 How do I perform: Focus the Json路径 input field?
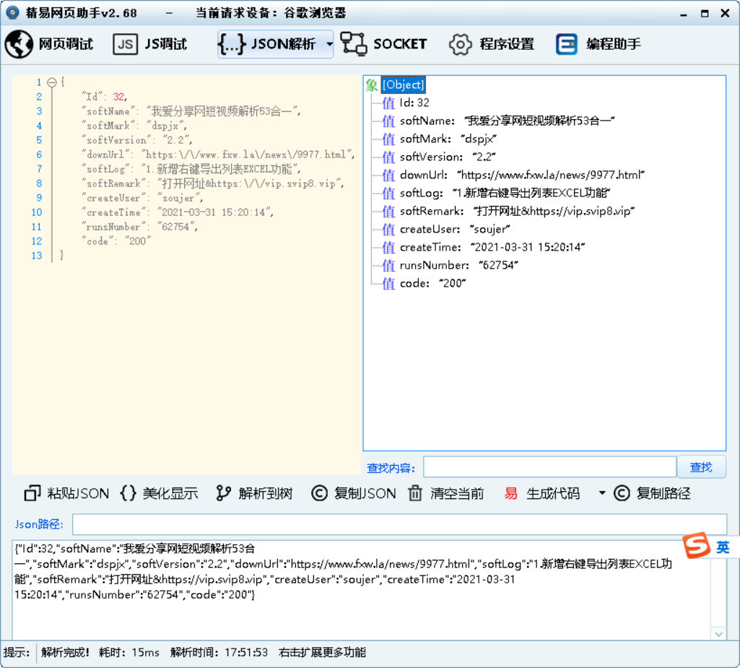coord(399,524)
